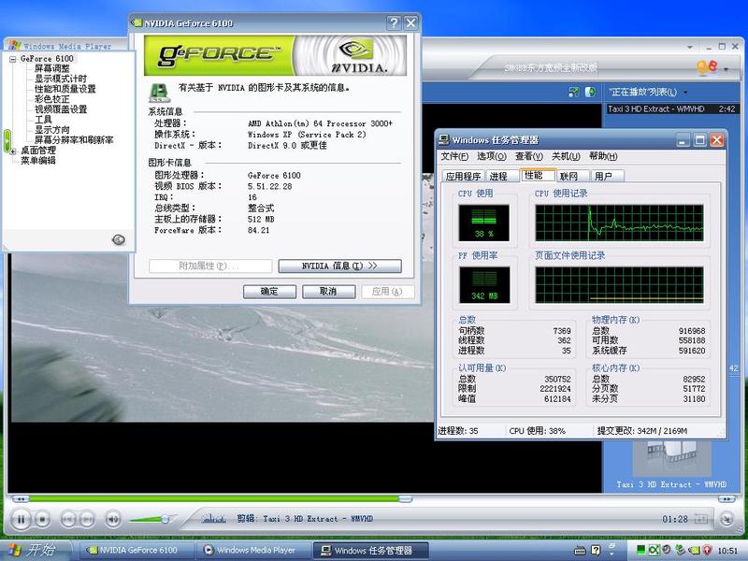
Task: Click the previous track button in Media Player
Action: coord(68,519)
